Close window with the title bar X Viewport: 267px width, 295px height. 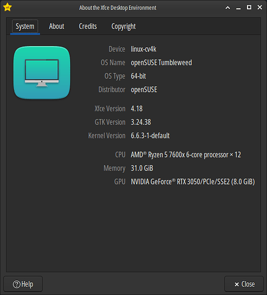(x=260, y=8)
